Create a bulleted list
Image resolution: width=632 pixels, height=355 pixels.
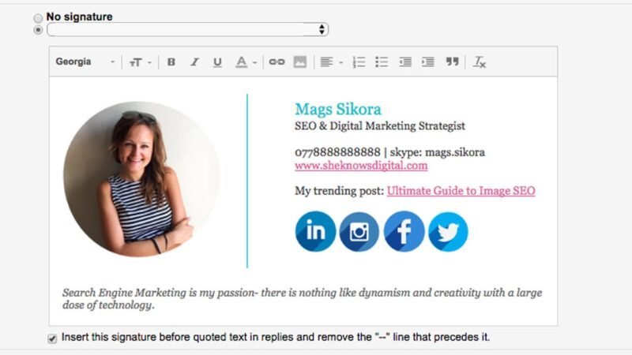(x=382, y=62)
